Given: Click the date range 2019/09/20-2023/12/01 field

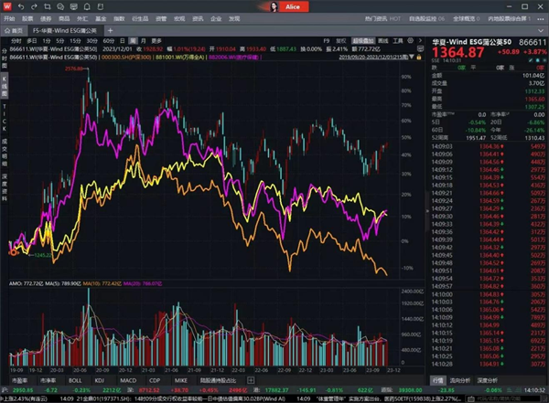Looking at the screenshot, I should (373, 57).
